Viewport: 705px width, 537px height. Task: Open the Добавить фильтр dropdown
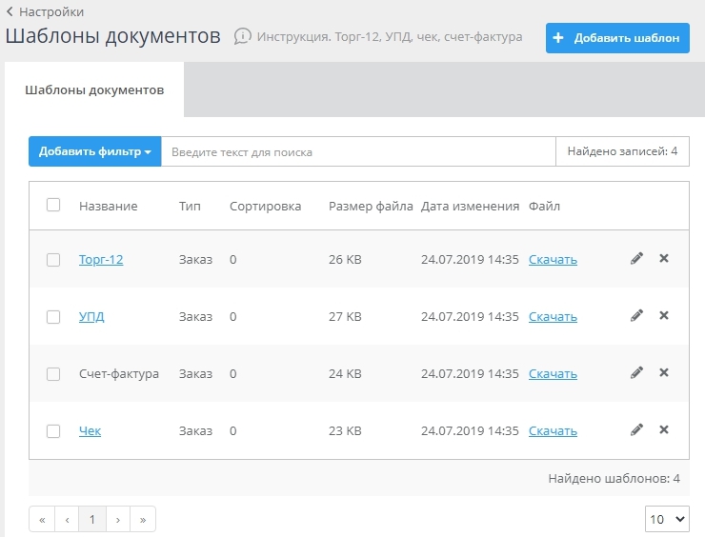point(94,151)
